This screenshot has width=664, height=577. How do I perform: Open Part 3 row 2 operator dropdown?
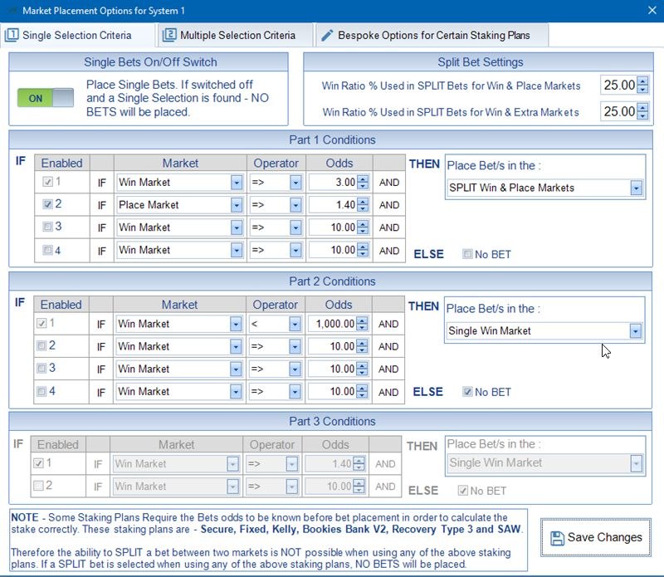292,487
